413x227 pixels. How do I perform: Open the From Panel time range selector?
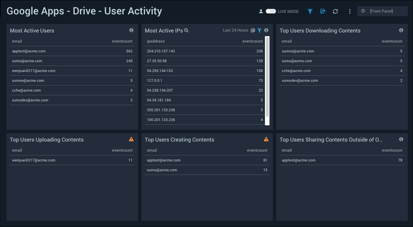coord(382,11)
